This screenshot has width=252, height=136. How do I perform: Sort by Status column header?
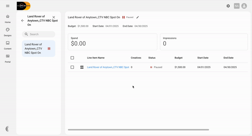[x=152, y=58]
